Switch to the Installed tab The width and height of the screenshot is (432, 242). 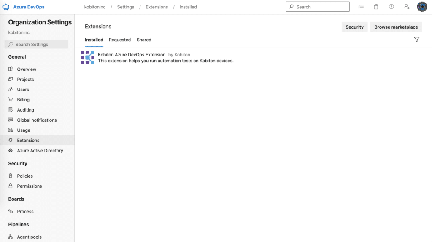coord(94,40)
